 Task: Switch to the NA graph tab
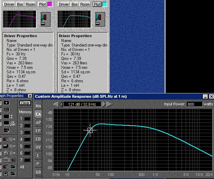point(38,106)
